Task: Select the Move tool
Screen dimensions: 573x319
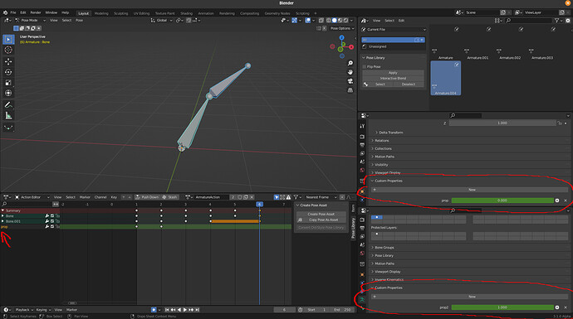Action: tap(8, 61)
